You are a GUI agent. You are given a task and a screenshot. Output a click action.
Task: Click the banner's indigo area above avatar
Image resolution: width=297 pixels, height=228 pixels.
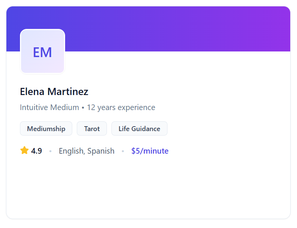click(42, 17)
